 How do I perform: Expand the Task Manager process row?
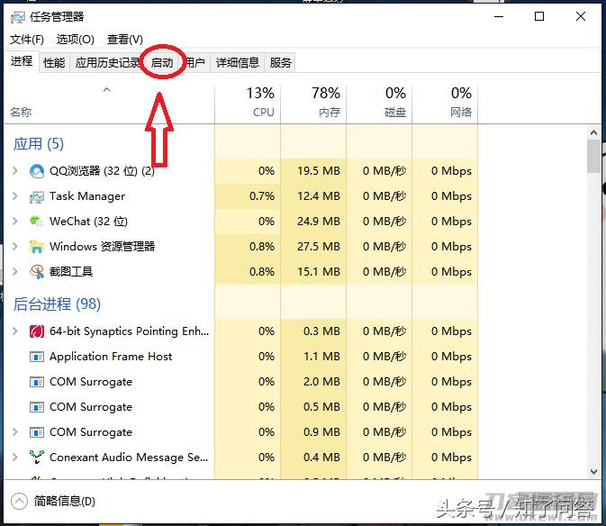15,196
